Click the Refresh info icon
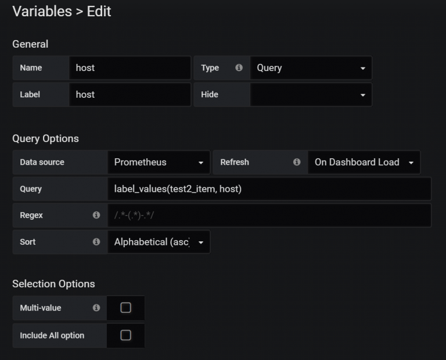This screenshot has height=360, width=446. (x=297, y=162)
